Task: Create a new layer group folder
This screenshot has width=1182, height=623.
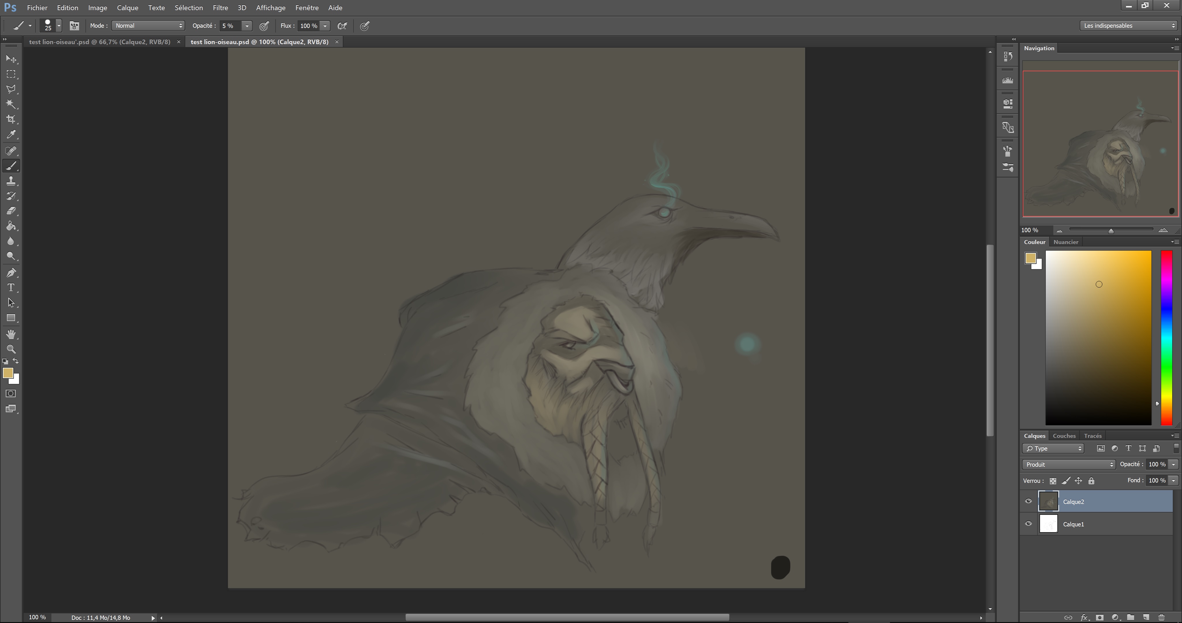Action: 1131,617
